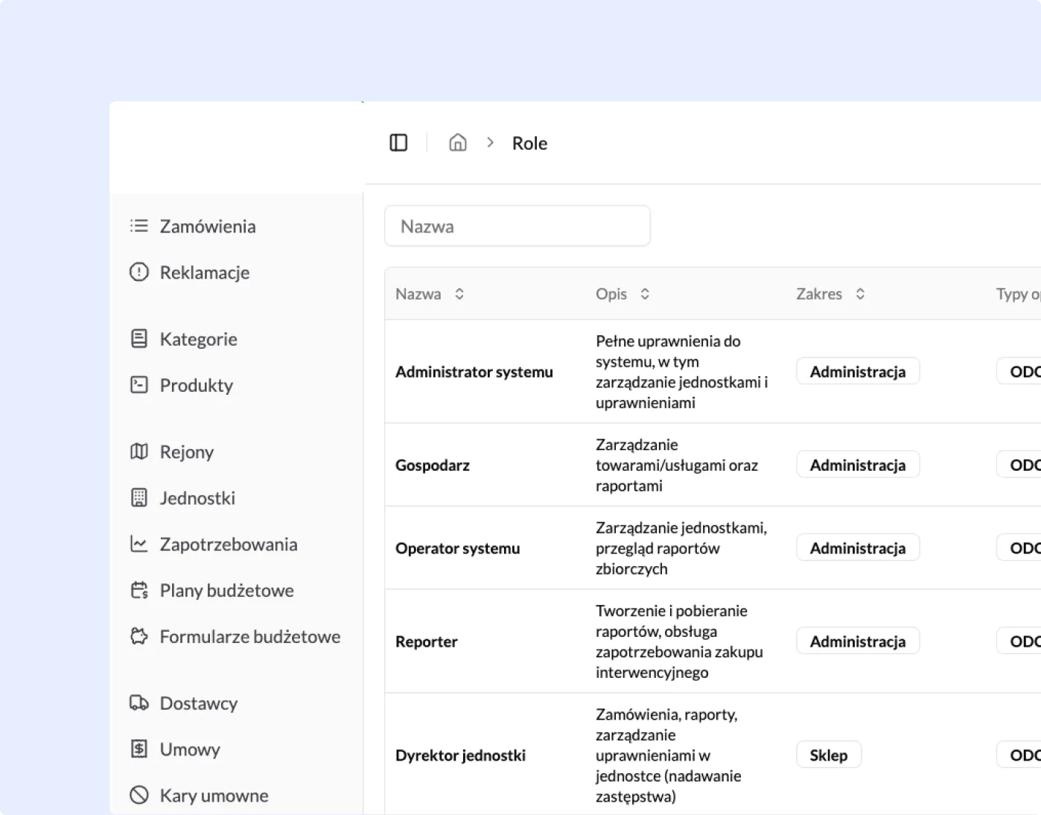Click the Zamówienia list icon
The height and width of the screenshot is (815, 1041).
pos(139,226)
